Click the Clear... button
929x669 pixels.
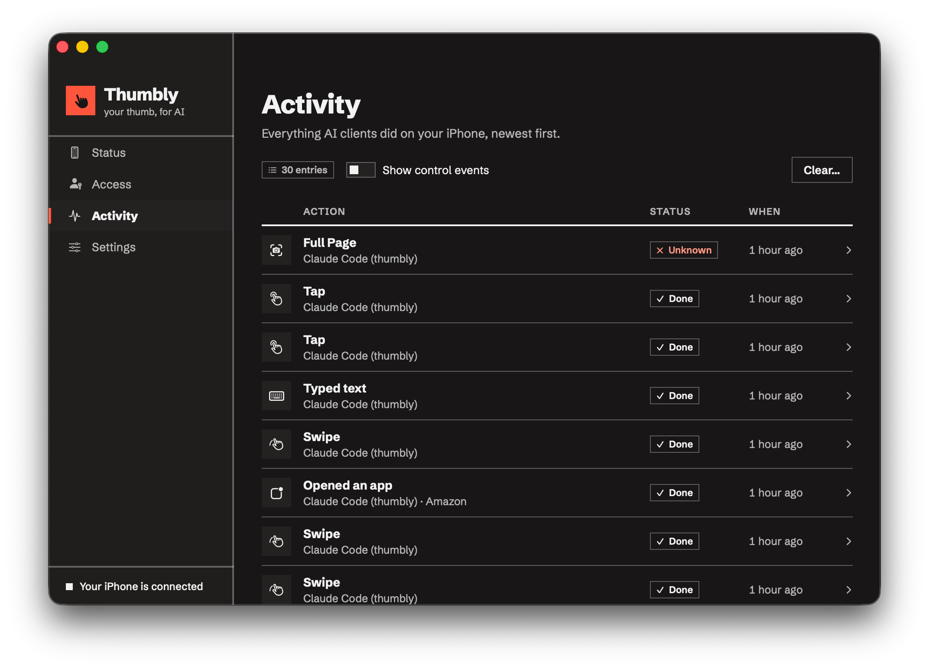coord(822,170)
